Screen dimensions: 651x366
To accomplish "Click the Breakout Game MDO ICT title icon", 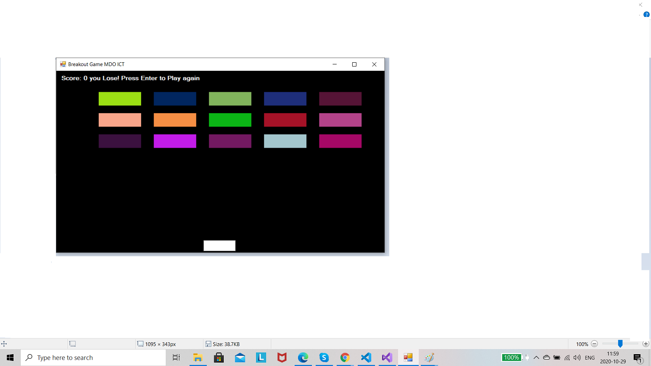I will tap(63, 64).
